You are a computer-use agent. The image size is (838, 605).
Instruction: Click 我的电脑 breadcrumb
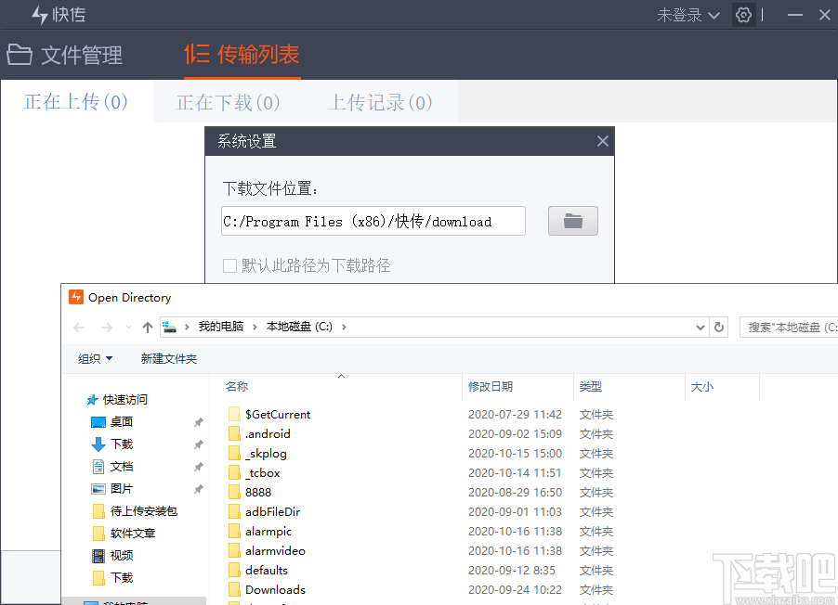pos(221,327)
